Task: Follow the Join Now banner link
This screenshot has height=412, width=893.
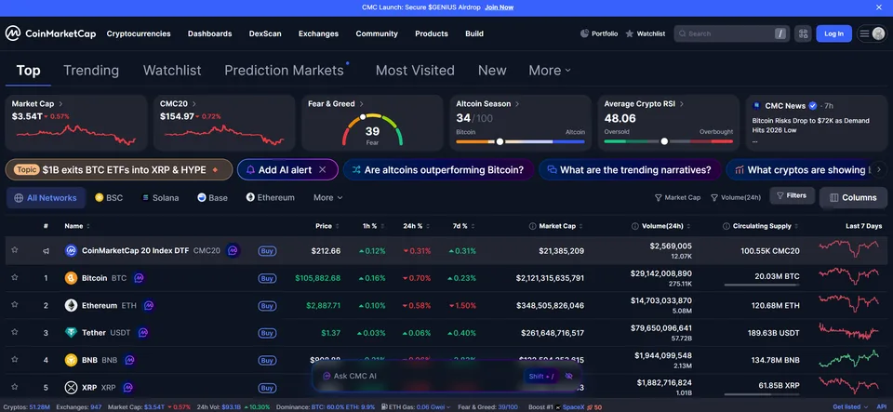Action: click(499, 7)
